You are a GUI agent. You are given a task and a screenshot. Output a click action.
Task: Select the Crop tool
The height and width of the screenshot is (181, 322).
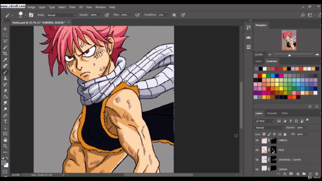5,54
